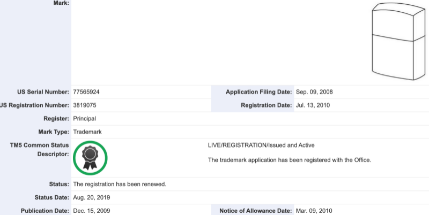Click the Mark Type value Trademark
The height and width of the screenshot is (215, 429).
[87, 132]
